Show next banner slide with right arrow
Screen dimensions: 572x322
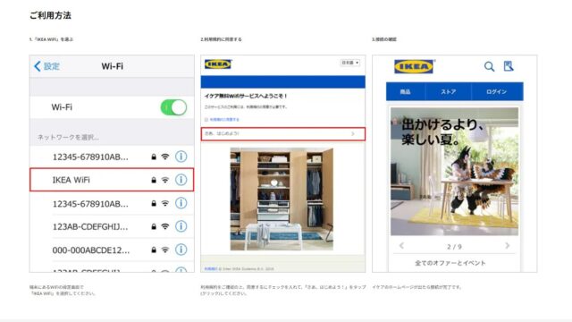(x=507, y=246)
